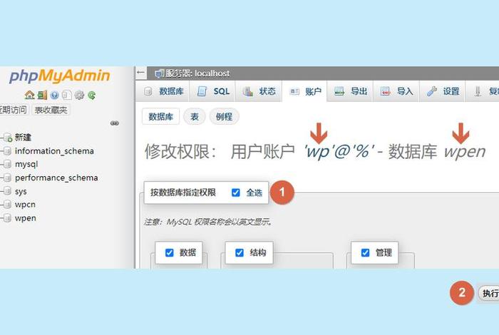
Task: Open the wpcn database
Action: point(25,205)
